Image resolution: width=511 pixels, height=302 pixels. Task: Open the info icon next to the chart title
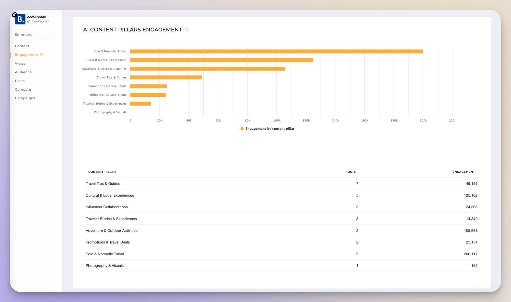(187, 30)
